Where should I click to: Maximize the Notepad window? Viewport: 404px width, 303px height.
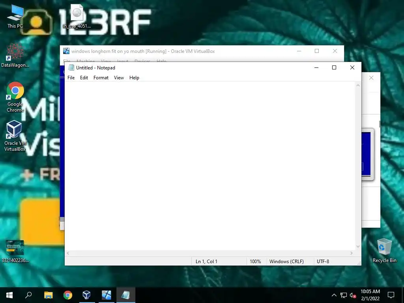point(334,67)
